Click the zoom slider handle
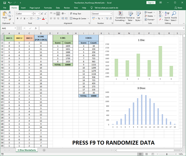Screen dimensions: 186x156 point(167,154)
